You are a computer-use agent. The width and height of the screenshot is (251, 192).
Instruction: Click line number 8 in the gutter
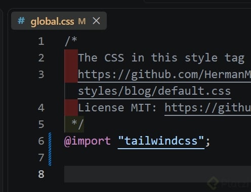tap(41, 174)
